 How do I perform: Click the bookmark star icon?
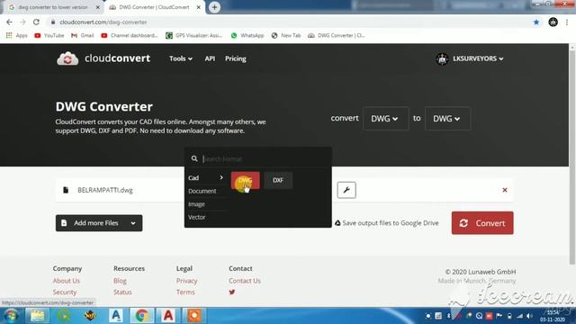click(536, 22)
